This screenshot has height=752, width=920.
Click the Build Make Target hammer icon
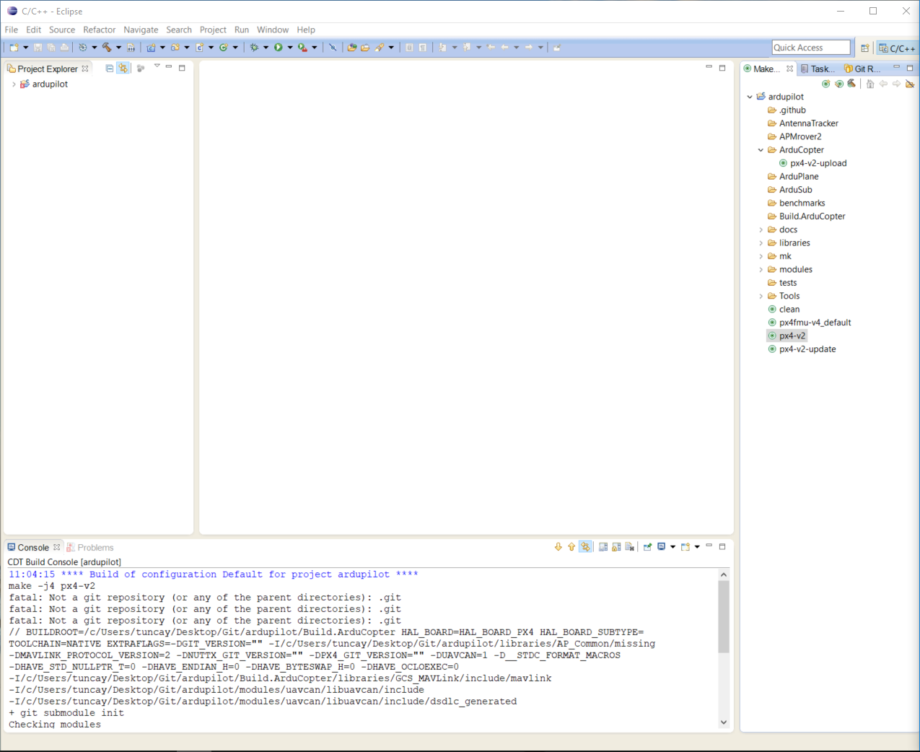coord(851,84)
